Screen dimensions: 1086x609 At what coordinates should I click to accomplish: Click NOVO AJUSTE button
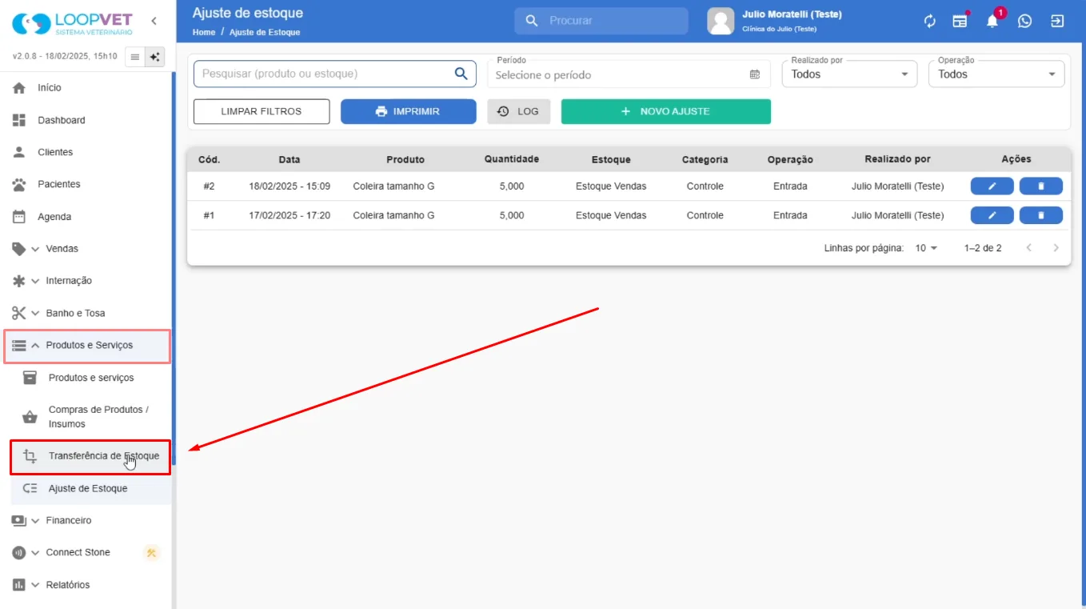pyautogui.click(x=665, y=111)
